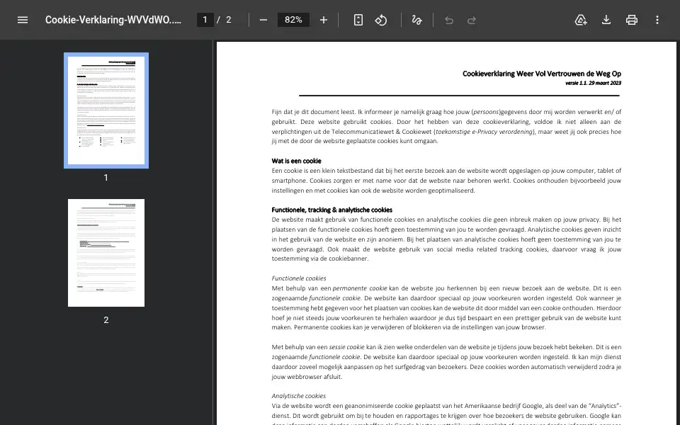Click the title 'Cookieverklaring Weer Vol Vertrouwen de Weg Op'
Viewport: 680px width, 425px height.
[x=542, y=74]
